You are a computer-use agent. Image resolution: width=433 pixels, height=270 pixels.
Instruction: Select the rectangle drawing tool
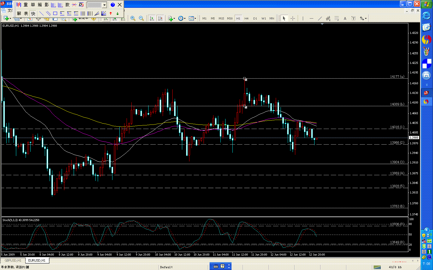click(55, 13)
